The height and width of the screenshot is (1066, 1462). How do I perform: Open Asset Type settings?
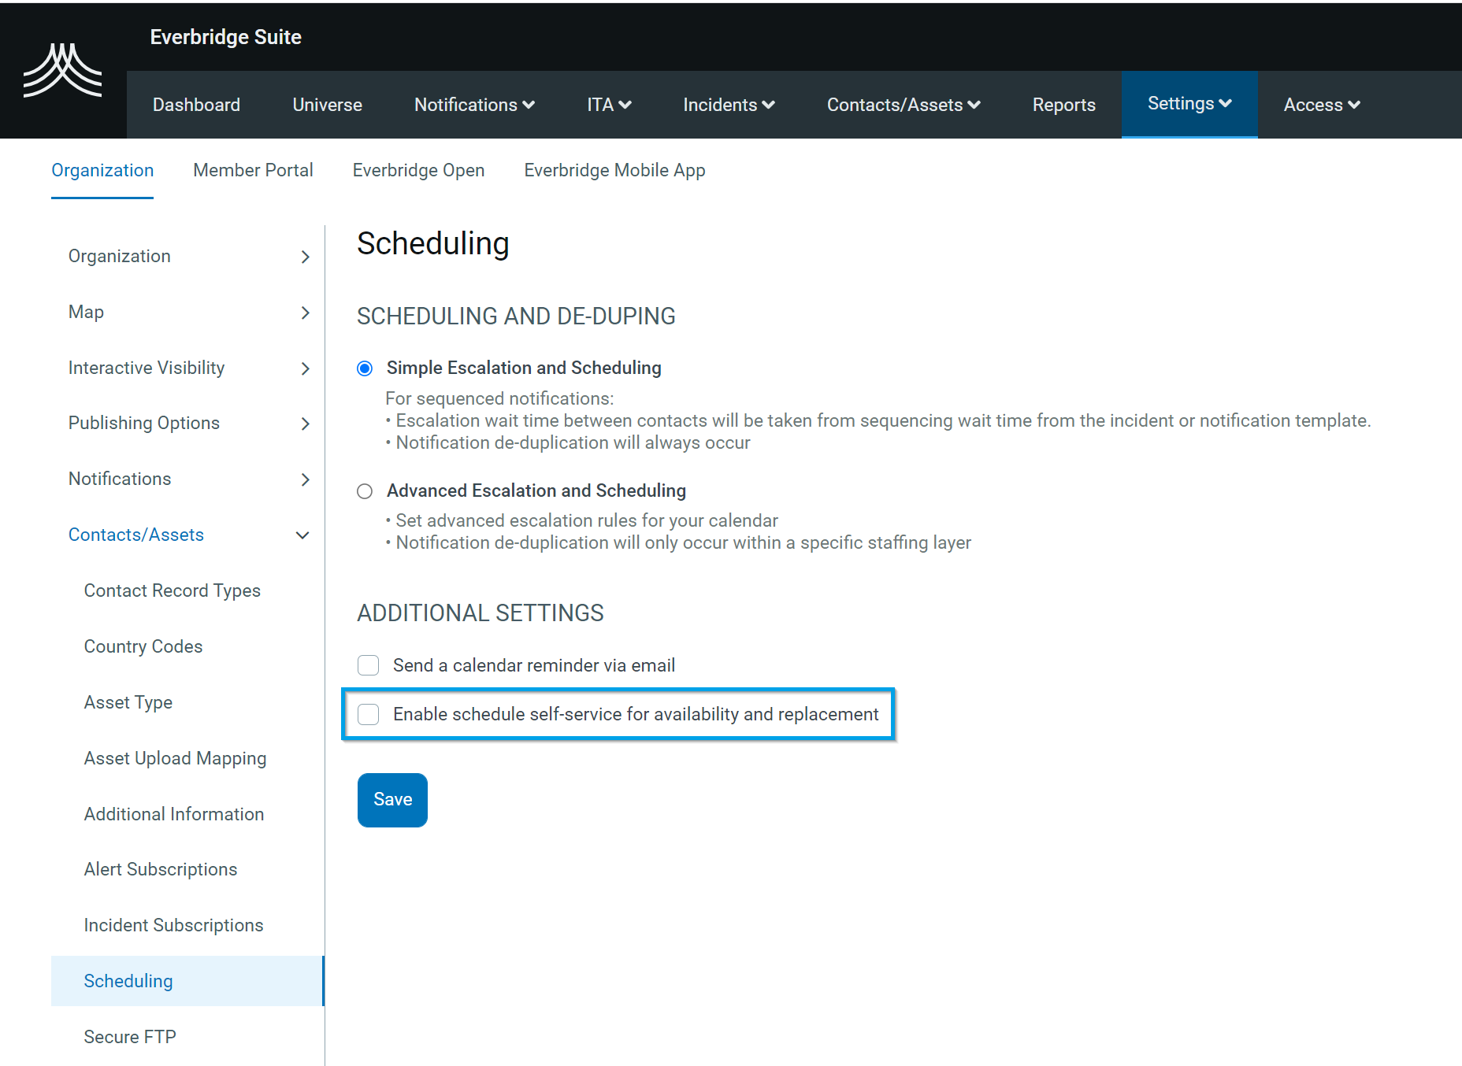[128, 702]
